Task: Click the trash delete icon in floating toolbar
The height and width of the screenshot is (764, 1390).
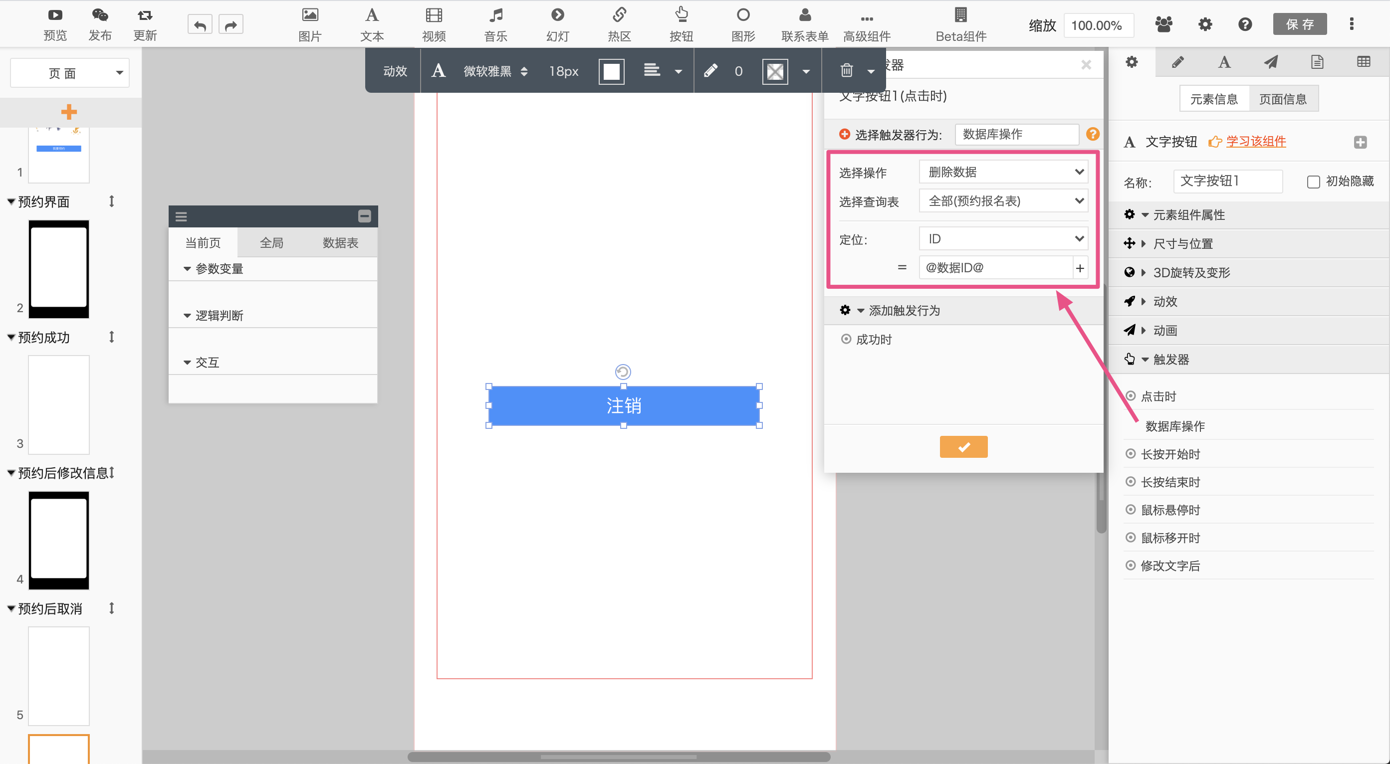Action: pyautogui.click(x=846, y=71)
